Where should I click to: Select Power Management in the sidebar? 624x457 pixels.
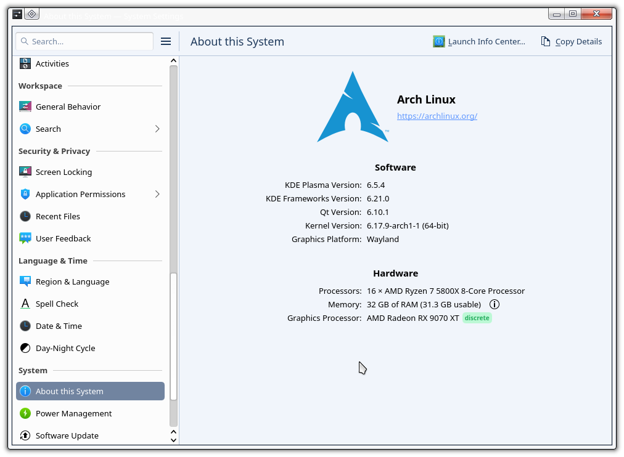click(x=91, y=413)
